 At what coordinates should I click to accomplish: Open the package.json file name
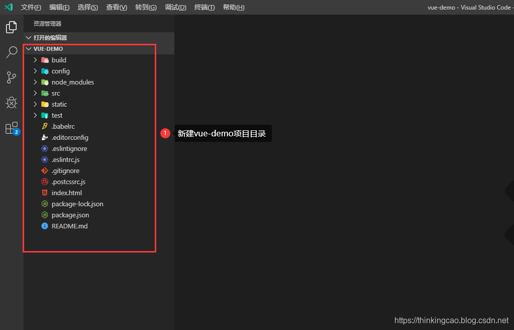tap(70, 215)
